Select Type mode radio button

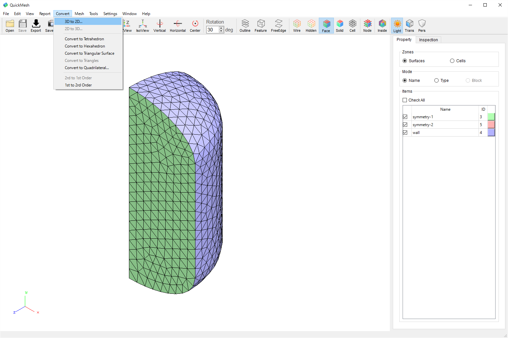[x=436, y=81]
